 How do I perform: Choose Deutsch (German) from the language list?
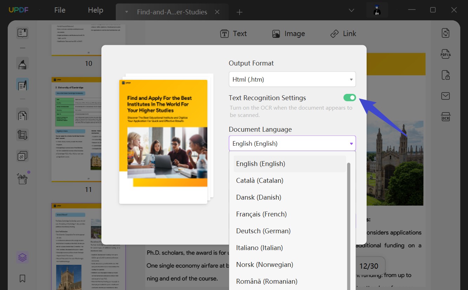[263, 231]
